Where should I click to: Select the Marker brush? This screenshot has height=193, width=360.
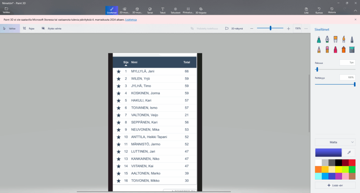coord(319,40)
